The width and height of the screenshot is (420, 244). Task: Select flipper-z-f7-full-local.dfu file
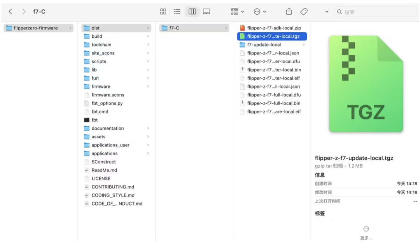click(272, 95)
